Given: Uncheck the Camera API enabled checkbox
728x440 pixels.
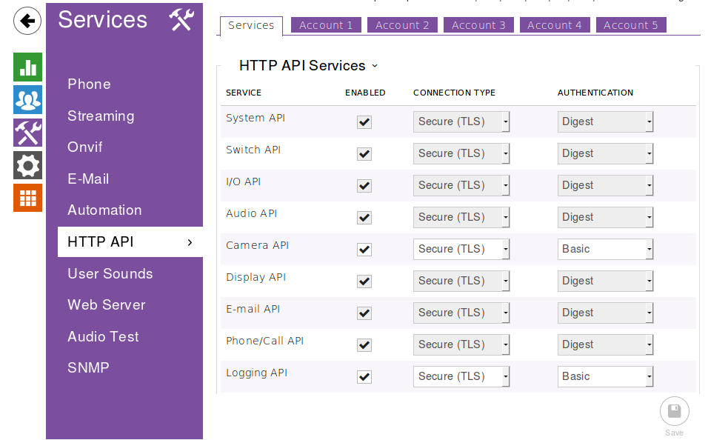Looking at the screenshot, I should 364,250.
